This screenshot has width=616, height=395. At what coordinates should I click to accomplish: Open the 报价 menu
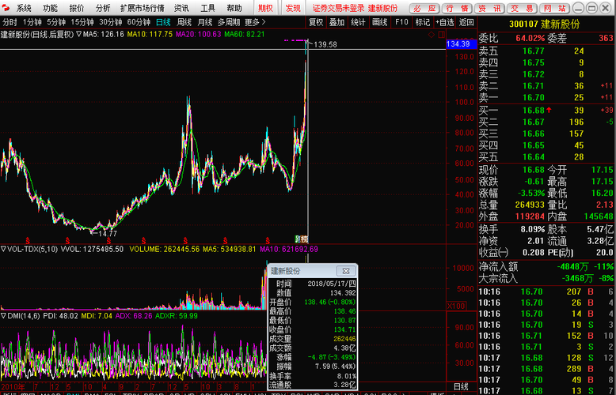click(x=77, y=8)
